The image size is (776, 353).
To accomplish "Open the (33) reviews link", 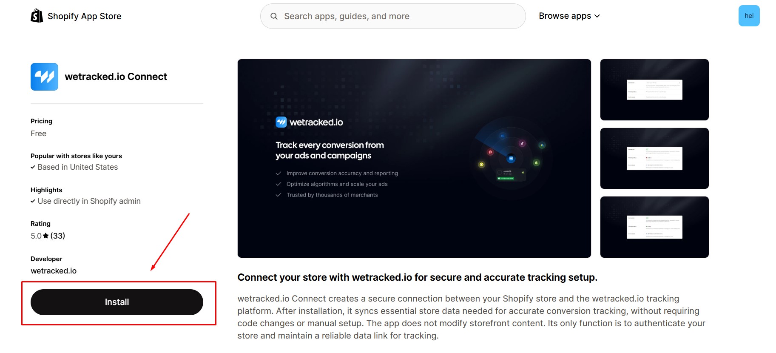I will coord(58,236).
